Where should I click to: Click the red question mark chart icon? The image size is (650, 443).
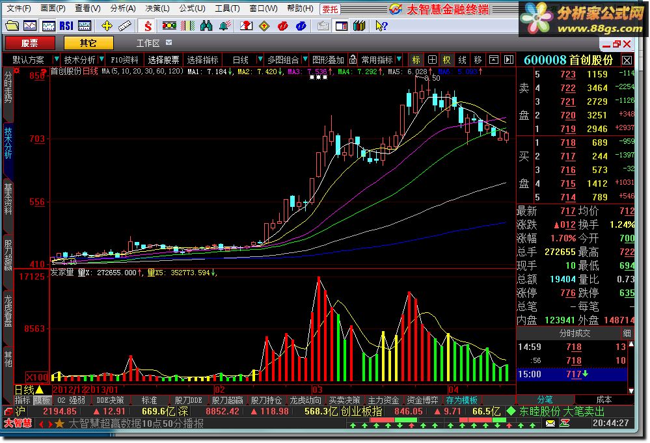(246, 25)
